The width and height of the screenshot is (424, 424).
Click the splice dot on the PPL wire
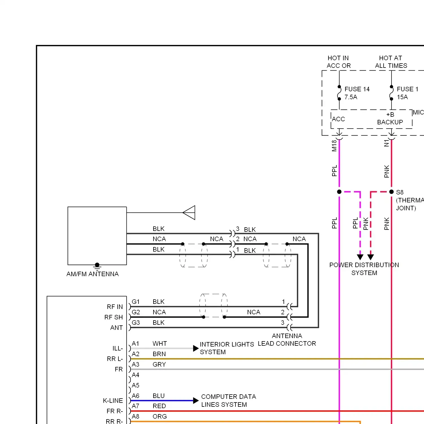coord(339,192)
